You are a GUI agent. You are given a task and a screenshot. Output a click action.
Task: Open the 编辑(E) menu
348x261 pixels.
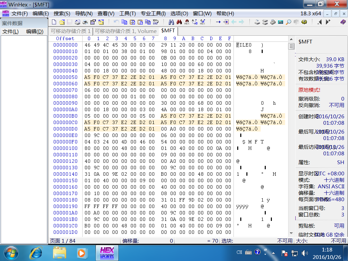click(41, 14)
